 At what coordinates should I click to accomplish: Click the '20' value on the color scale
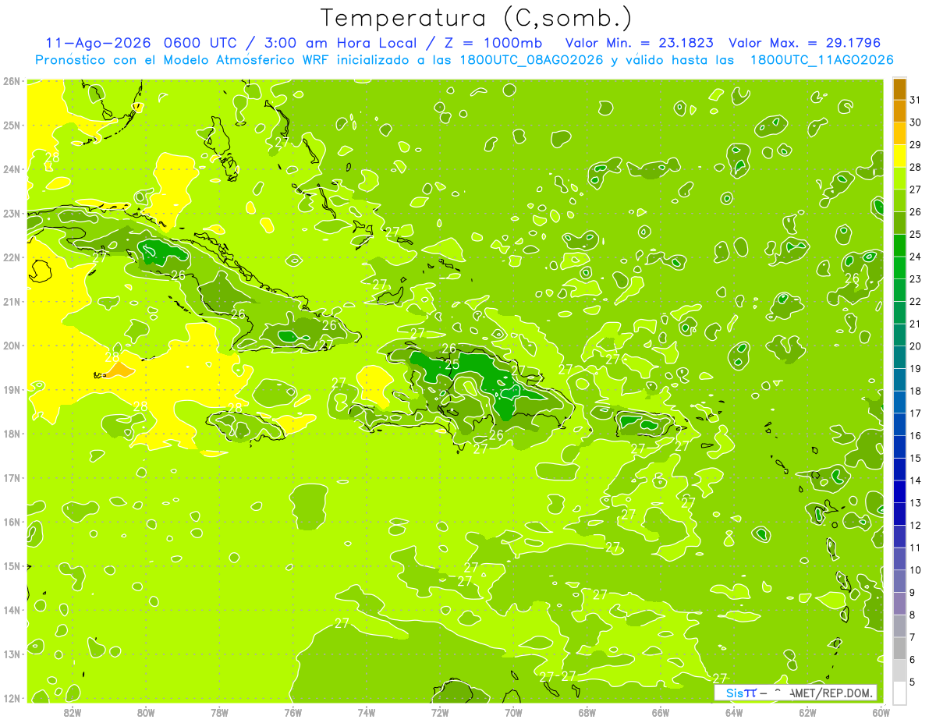916,346
